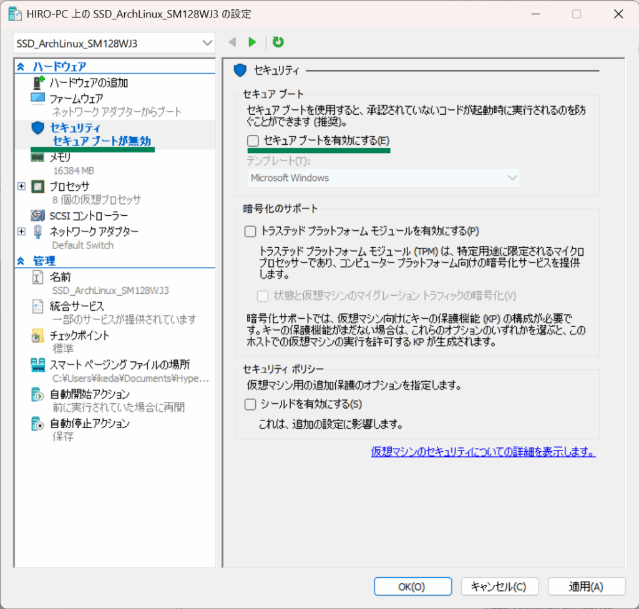Click SSD_ArchLinux_SM128WJ3 under 名前
This screenshot has width=639, height=609.
tap(110, 291)
